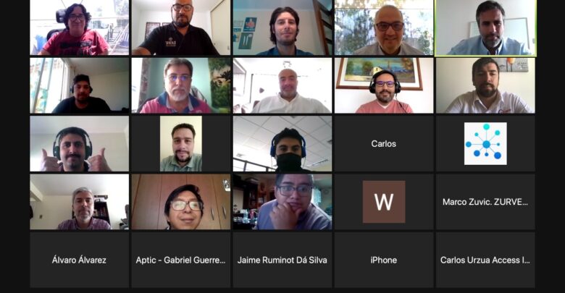Select the video of person in red t-shirt
The image size is (565, 293).
coord(79,27)
